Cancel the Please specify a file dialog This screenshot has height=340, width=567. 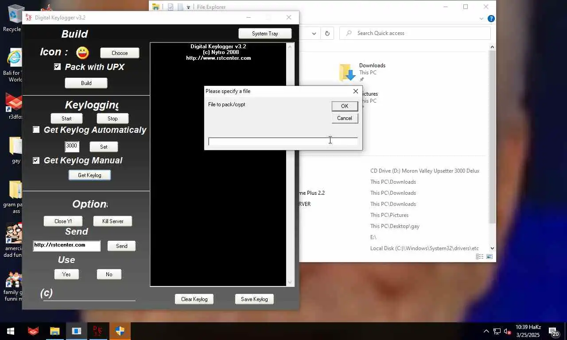pos(345,118)
